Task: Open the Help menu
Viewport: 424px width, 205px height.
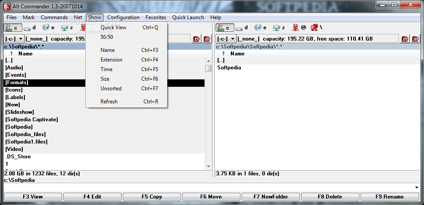Action: [215, 17]
